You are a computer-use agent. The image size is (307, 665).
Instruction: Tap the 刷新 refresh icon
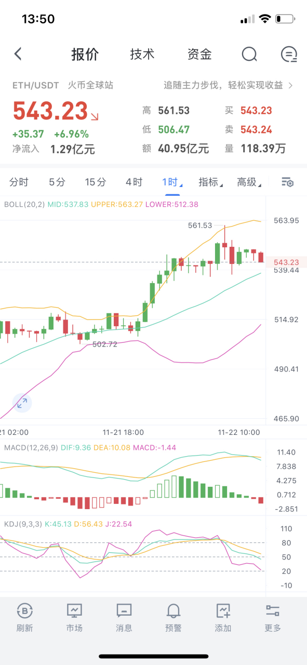(x=24, y=610)
